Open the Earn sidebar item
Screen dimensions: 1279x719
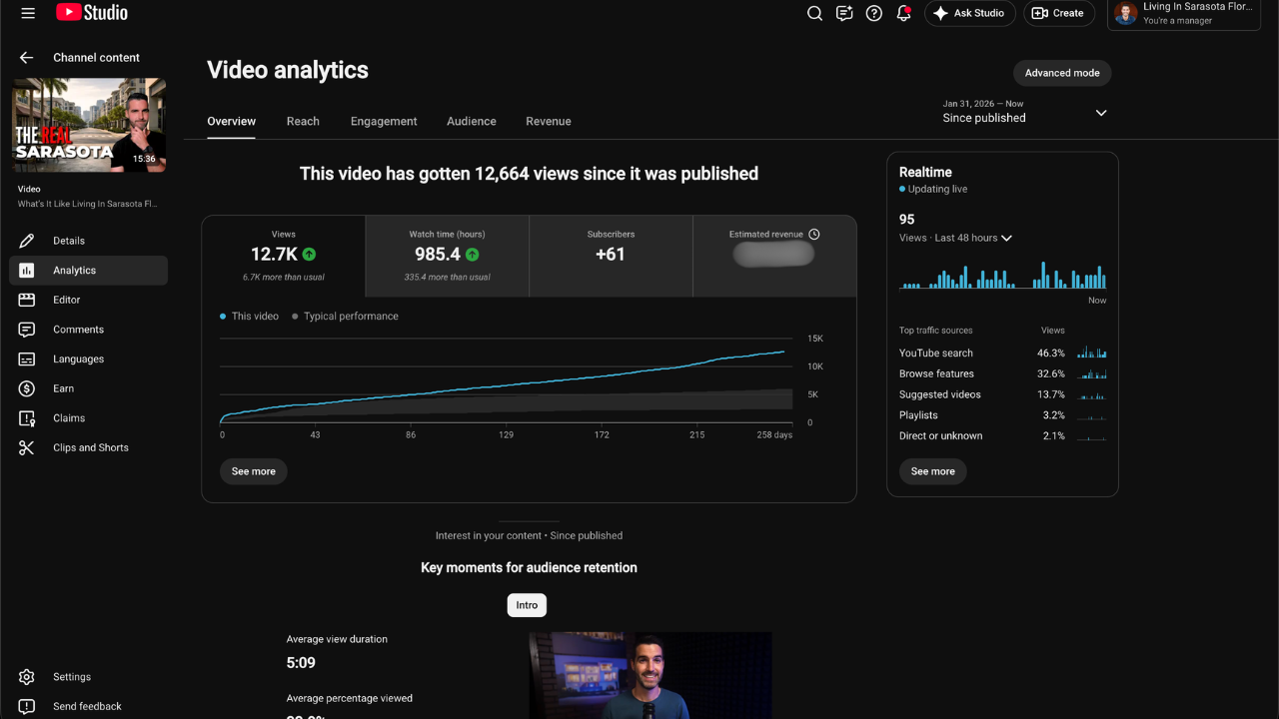point(88,388)
